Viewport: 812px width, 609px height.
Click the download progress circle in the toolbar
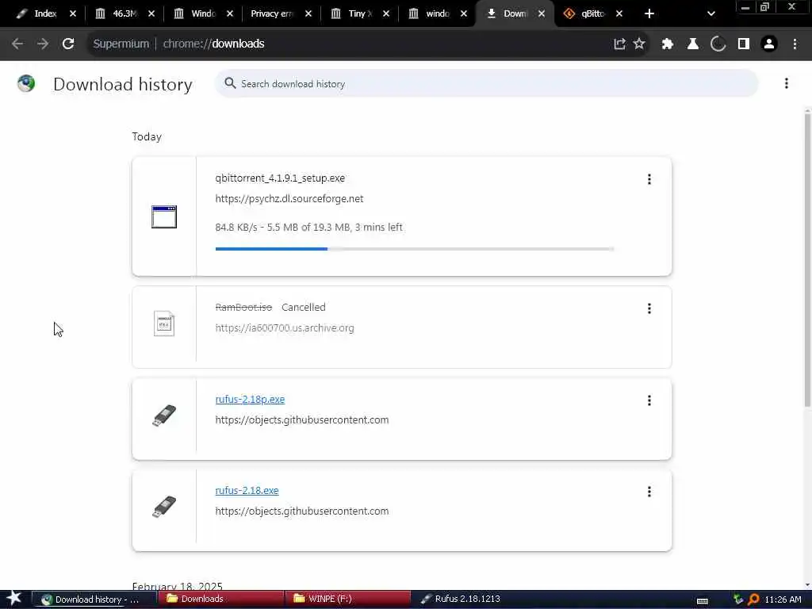click(x=718, y=44)
